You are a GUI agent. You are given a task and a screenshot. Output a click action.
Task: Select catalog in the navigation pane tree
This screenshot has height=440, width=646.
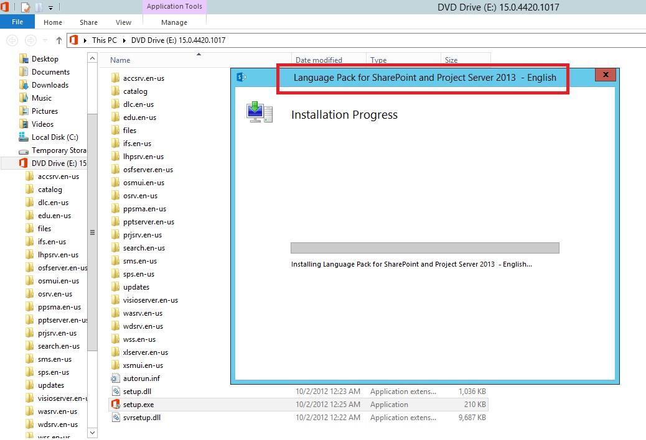pyautogui.click(x=50, y=190)
